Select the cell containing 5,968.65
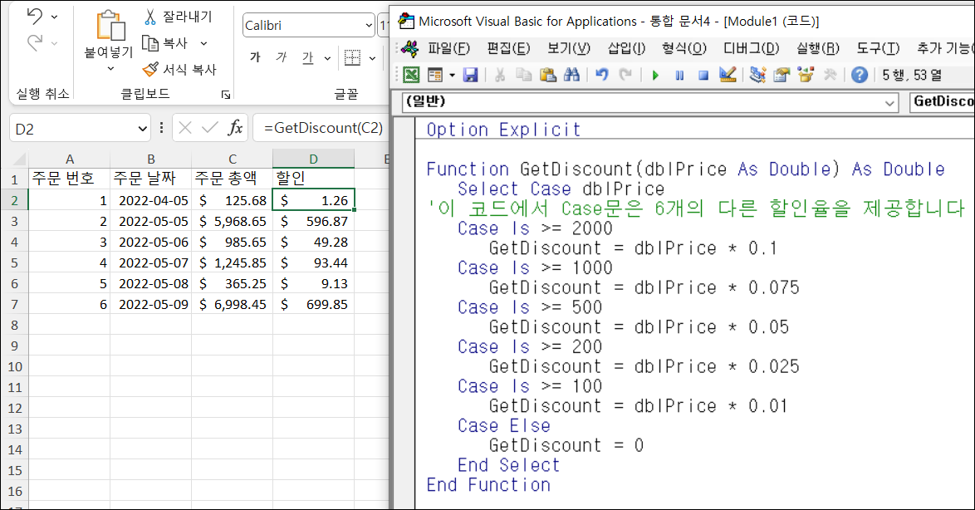This screenshot has width=975, height=510. 232,222
